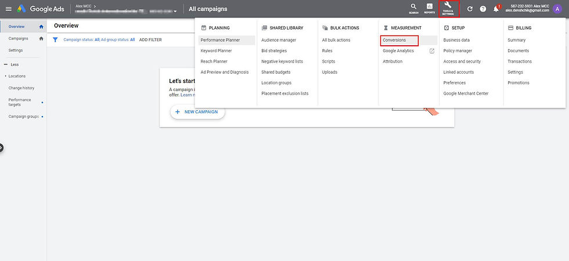The image size is (569, 261).
Task: Open Billing Transactions
Action: click(x=520, y=61)
